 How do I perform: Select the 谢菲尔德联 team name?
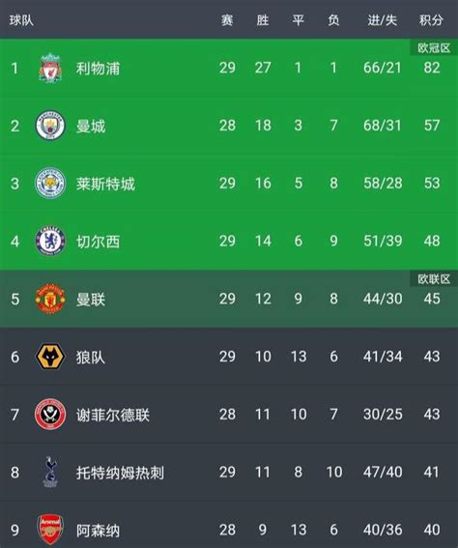[x=112, y=415]
